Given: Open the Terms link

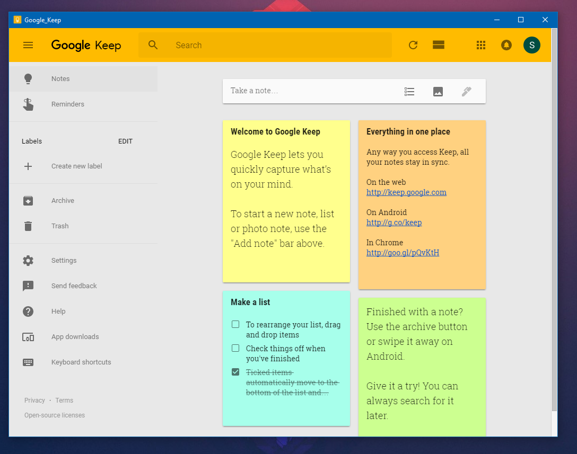Looking at the screenshot, I should click(x=64, y=400).
